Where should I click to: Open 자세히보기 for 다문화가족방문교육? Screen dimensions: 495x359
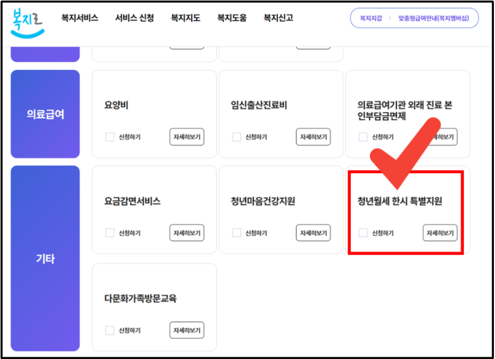pyautogui.click(x=188, y=330)
